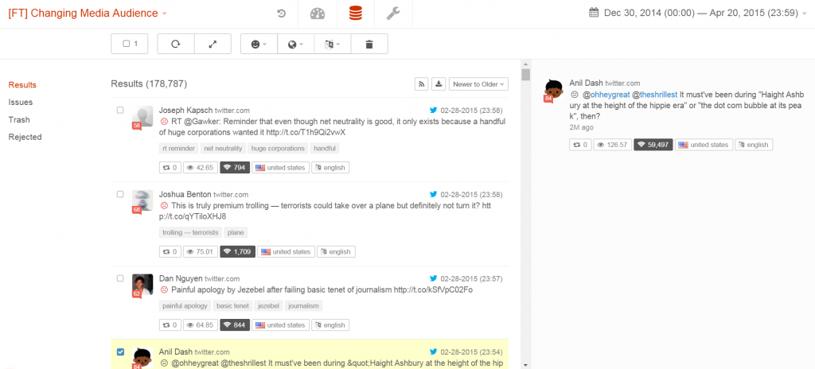Viewport: 815px width, 369px height.
Task: Download results with the export icon
Action: 439,84
